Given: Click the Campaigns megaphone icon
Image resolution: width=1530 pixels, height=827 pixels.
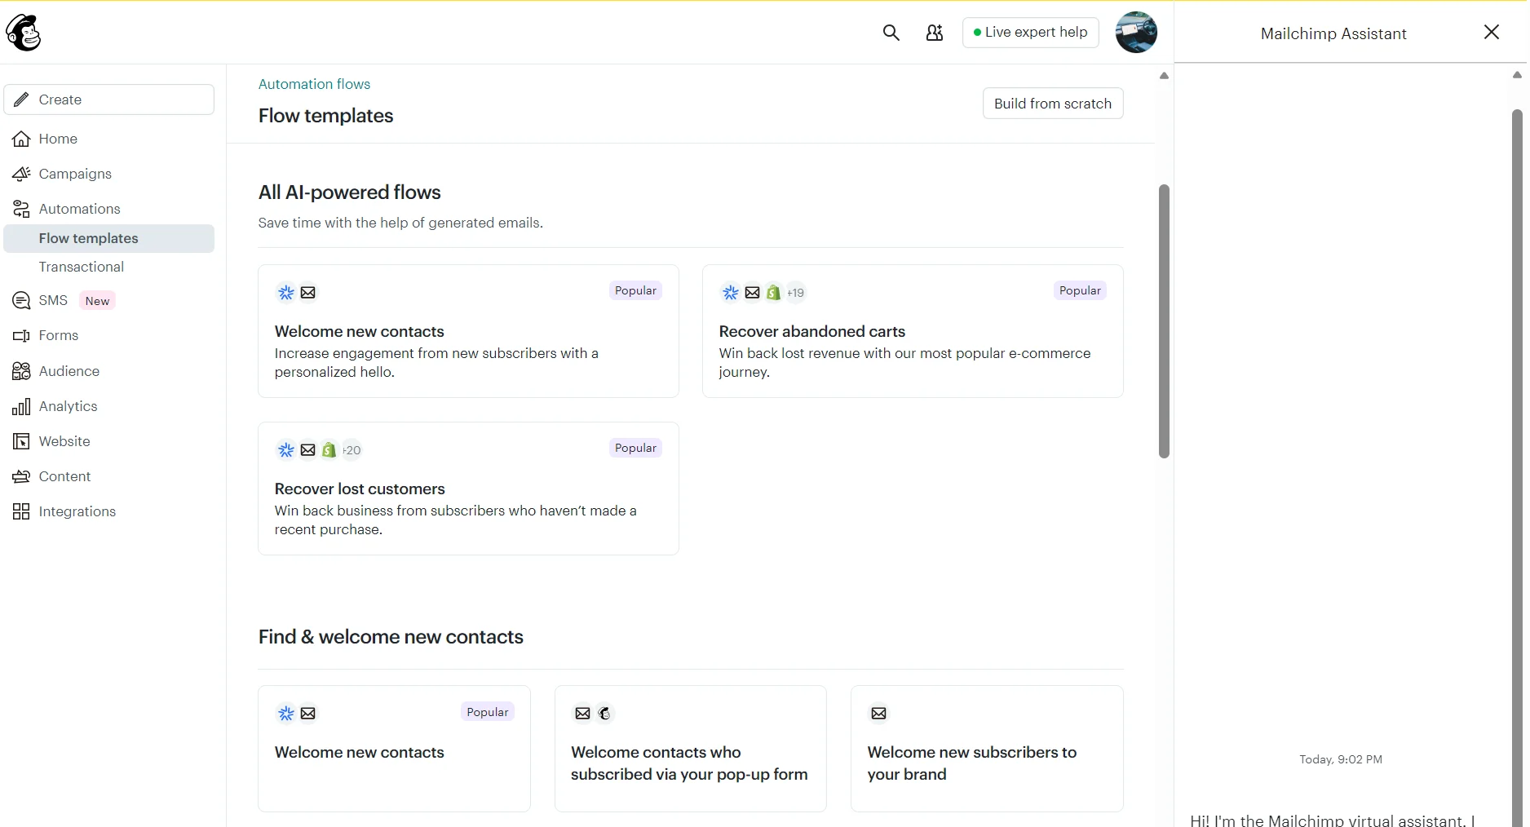Looking at the screenshot, I should click(x=21, y=174).
